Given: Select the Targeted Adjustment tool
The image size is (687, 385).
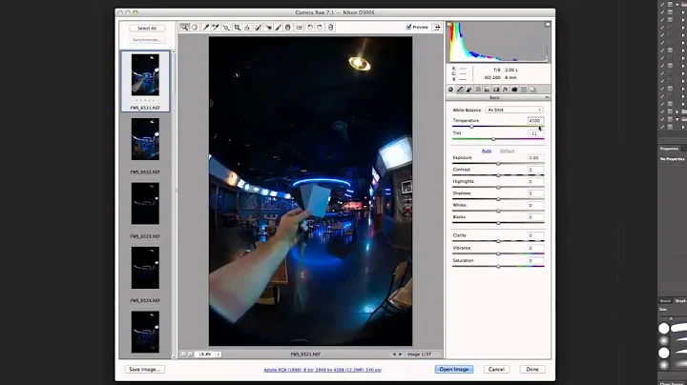Looking at the screenshot, I should pos(226,27).
